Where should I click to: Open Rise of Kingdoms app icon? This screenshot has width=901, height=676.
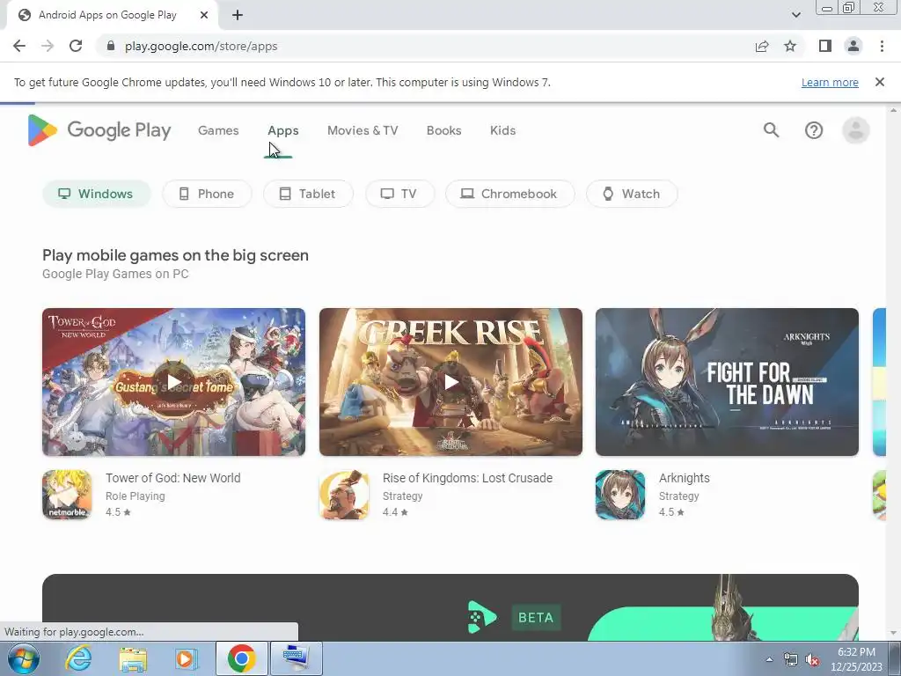[x=344, y=495]
